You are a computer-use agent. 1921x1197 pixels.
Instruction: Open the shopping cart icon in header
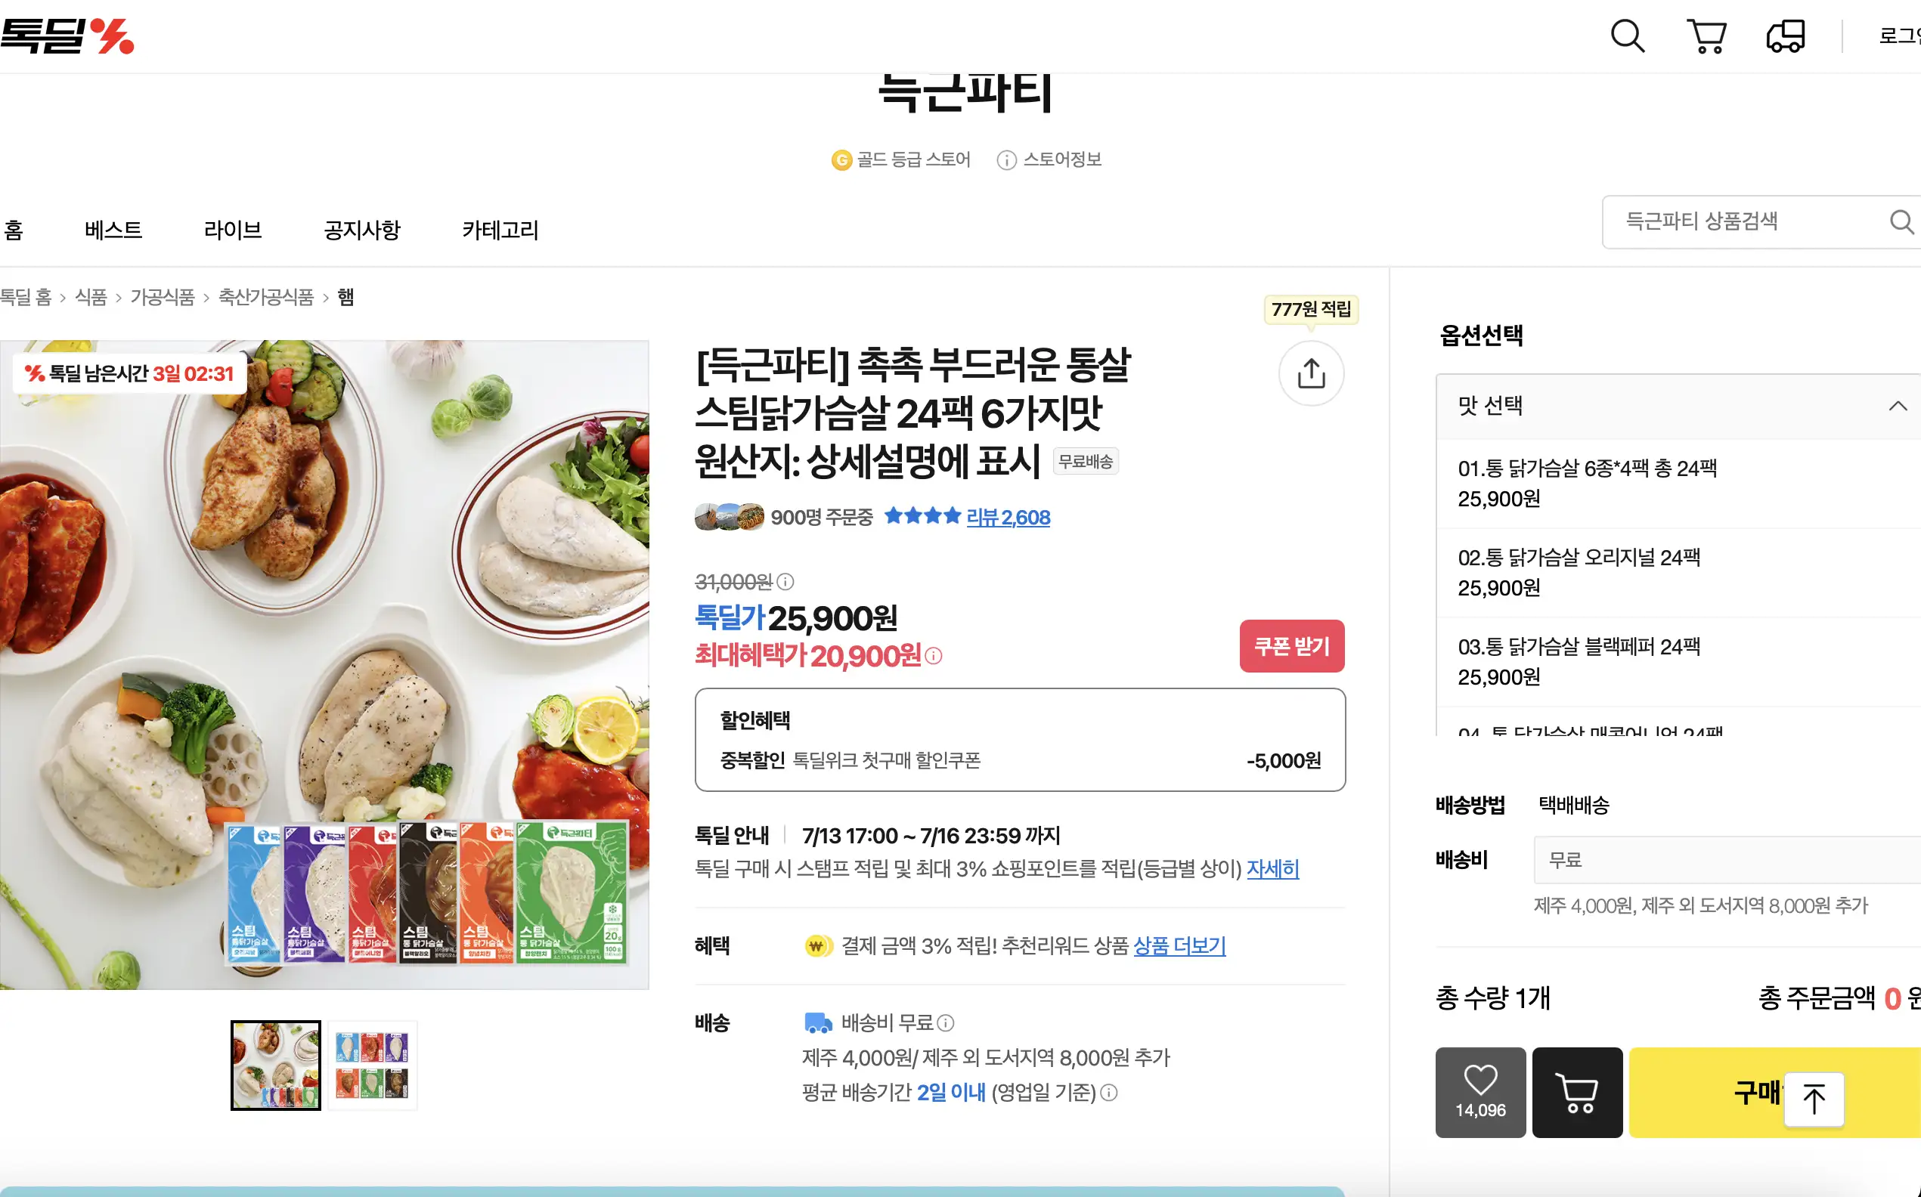1707,36
